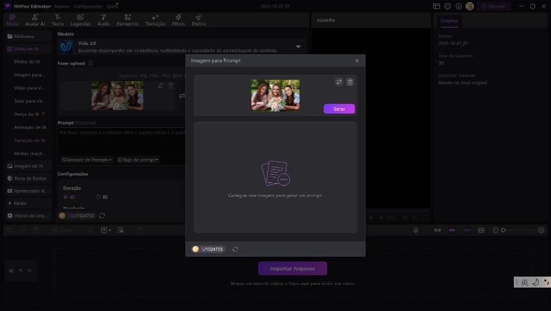
Task: Open the Filtros tool icon
Action: 178,19
